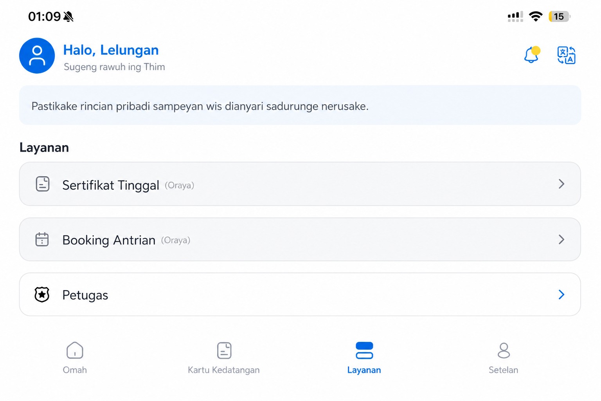Open the language translate icon

[566, 55]
